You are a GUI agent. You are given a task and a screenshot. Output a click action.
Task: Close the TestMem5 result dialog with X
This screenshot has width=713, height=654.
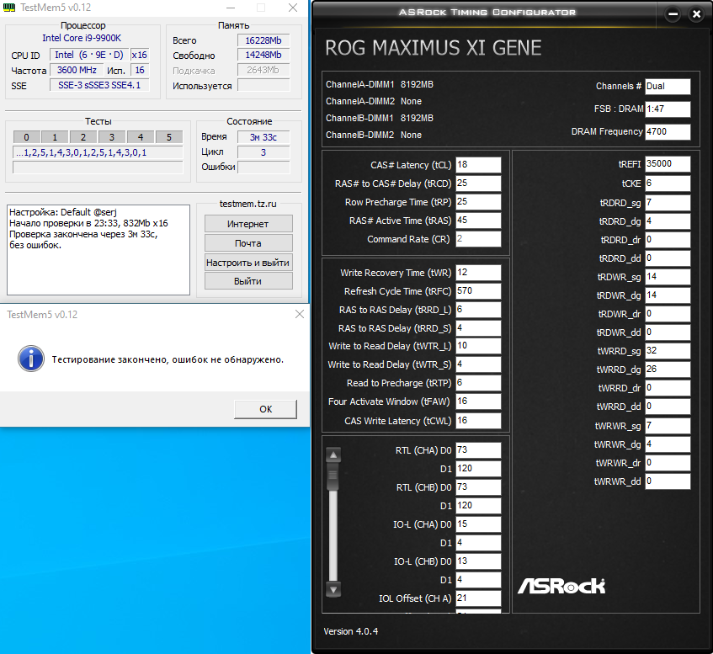click(x=299, y=314)
